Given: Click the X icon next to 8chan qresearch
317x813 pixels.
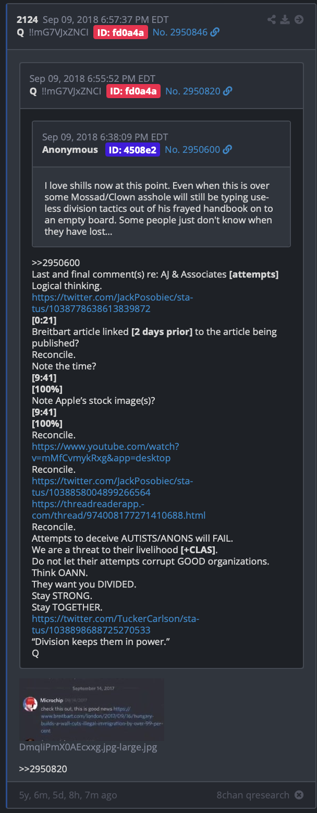Looking at the screenshot, I should pos(299,795).
